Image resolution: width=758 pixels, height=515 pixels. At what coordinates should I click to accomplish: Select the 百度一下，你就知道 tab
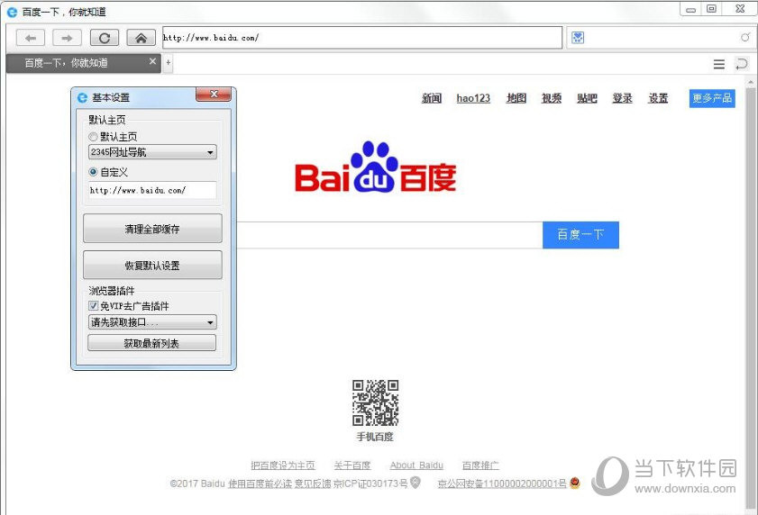(x=83, y=63)
